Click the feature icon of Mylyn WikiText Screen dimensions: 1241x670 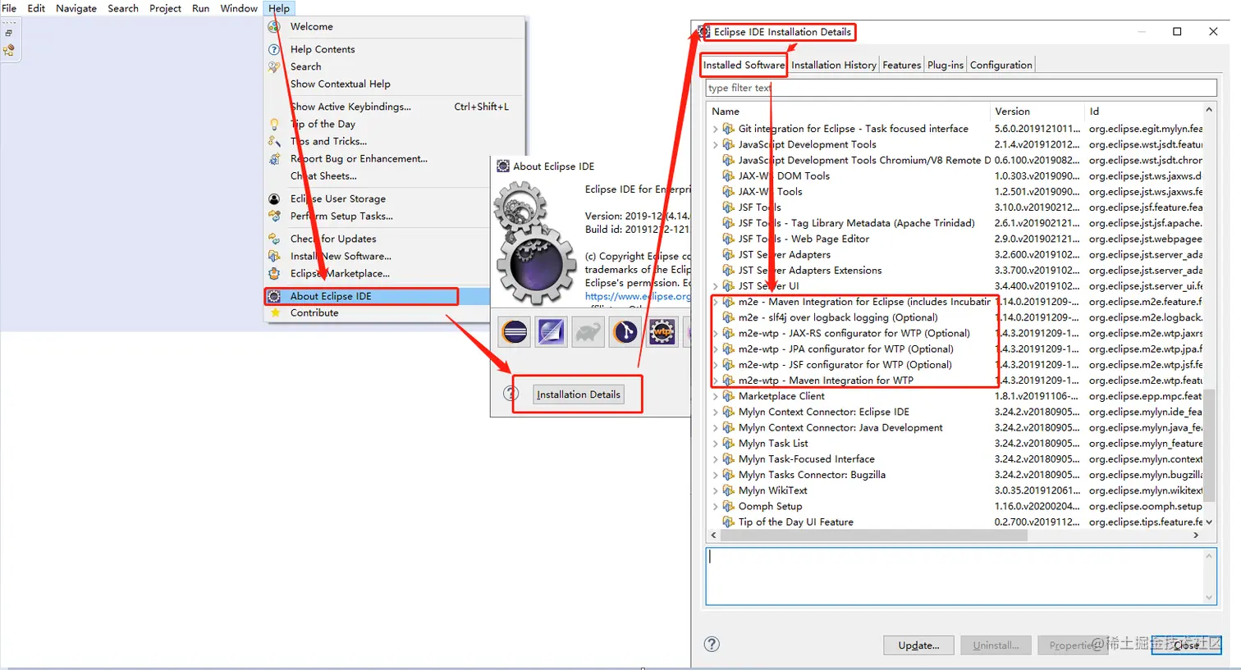click(728, 490)
